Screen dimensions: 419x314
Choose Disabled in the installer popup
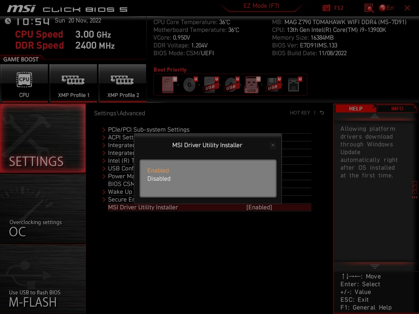tap(159, 179)
